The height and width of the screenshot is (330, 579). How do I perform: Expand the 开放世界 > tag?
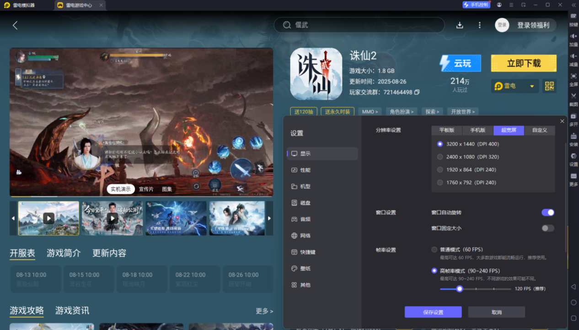point(463,112)
